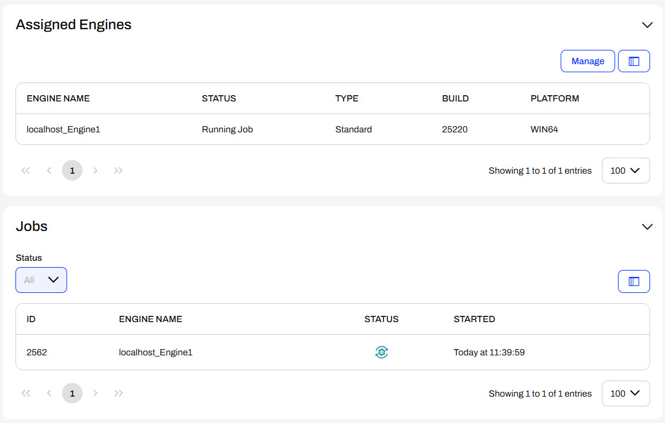Go to previous page in Assigned Engines pagination
Screen dimensions: 665x423
(x=49, y=171)
